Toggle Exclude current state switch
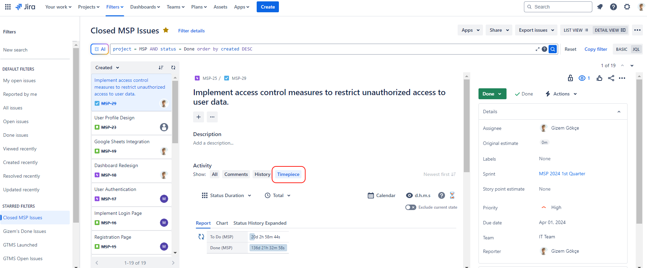 (410, 207)
